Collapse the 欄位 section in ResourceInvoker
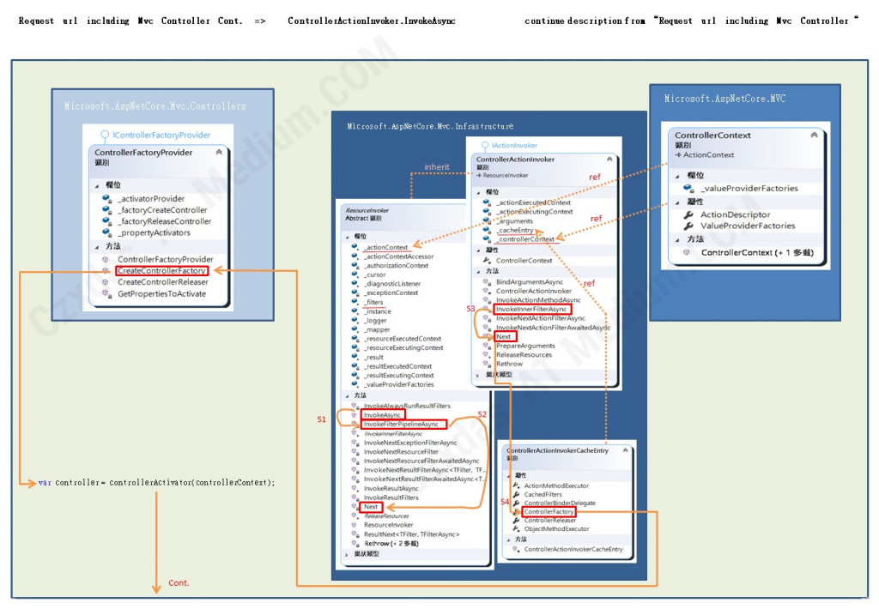Image resolution: width=879 pixels, height=609 pixels. (x=347, y=237)
